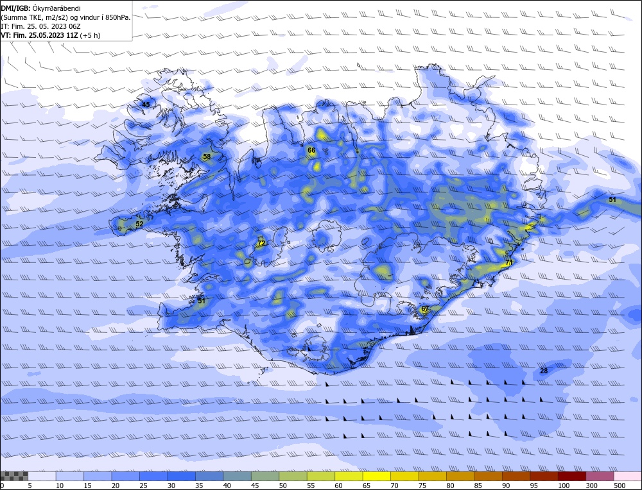Pick the legend swatch between 10 and 15

click(70, 476)
